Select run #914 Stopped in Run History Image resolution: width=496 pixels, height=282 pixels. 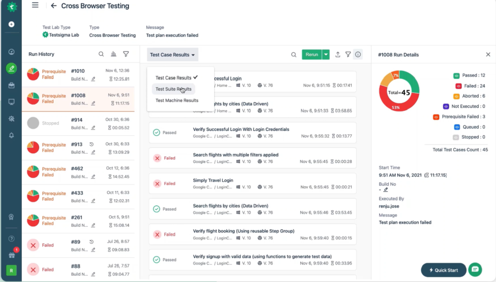pos(78,123)
